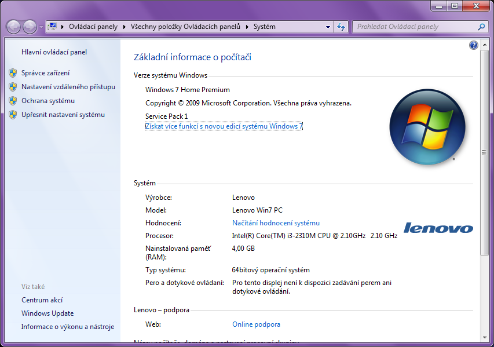Image resolution: width=494 pixels, height=347 pixels.
Task: Click the shield icon next to Správce zařízení
Action: pos(13,73)
